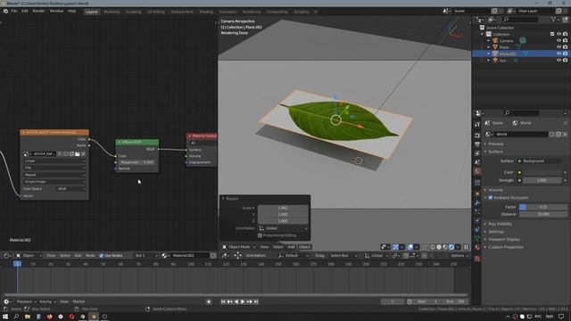Open image file browser in texture node

pos(78,154)
